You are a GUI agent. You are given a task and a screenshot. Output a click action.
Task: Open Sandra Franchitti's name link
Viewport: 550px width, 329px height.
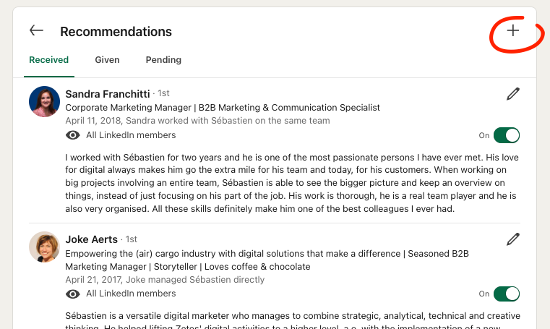[x=108, y=94]
